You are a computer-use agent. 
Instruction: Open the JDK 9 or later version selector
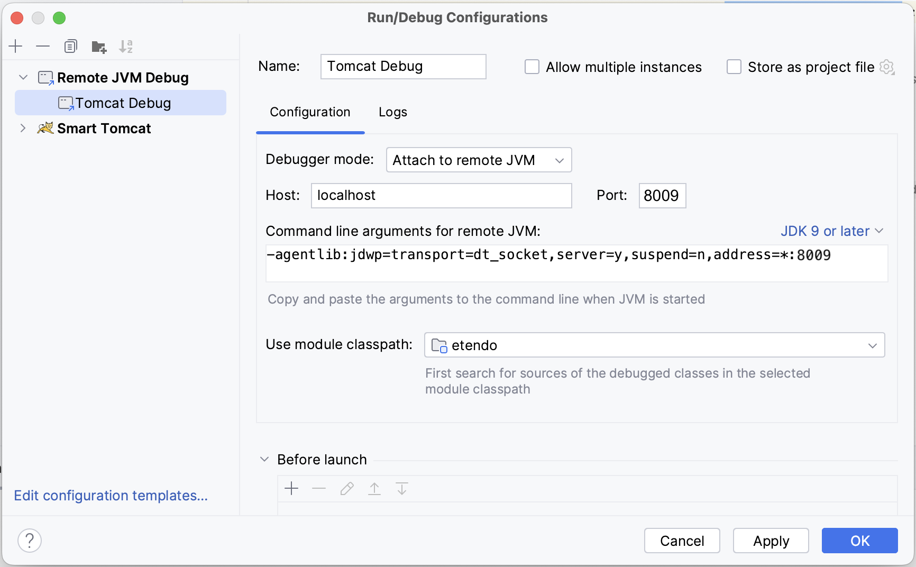(x=832, y=231)
